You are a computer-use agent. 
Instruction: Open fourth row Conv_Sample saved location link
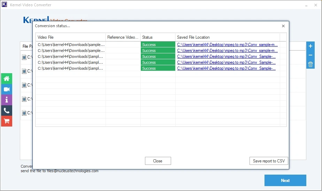pyautogui.click(x=226, y=62)
